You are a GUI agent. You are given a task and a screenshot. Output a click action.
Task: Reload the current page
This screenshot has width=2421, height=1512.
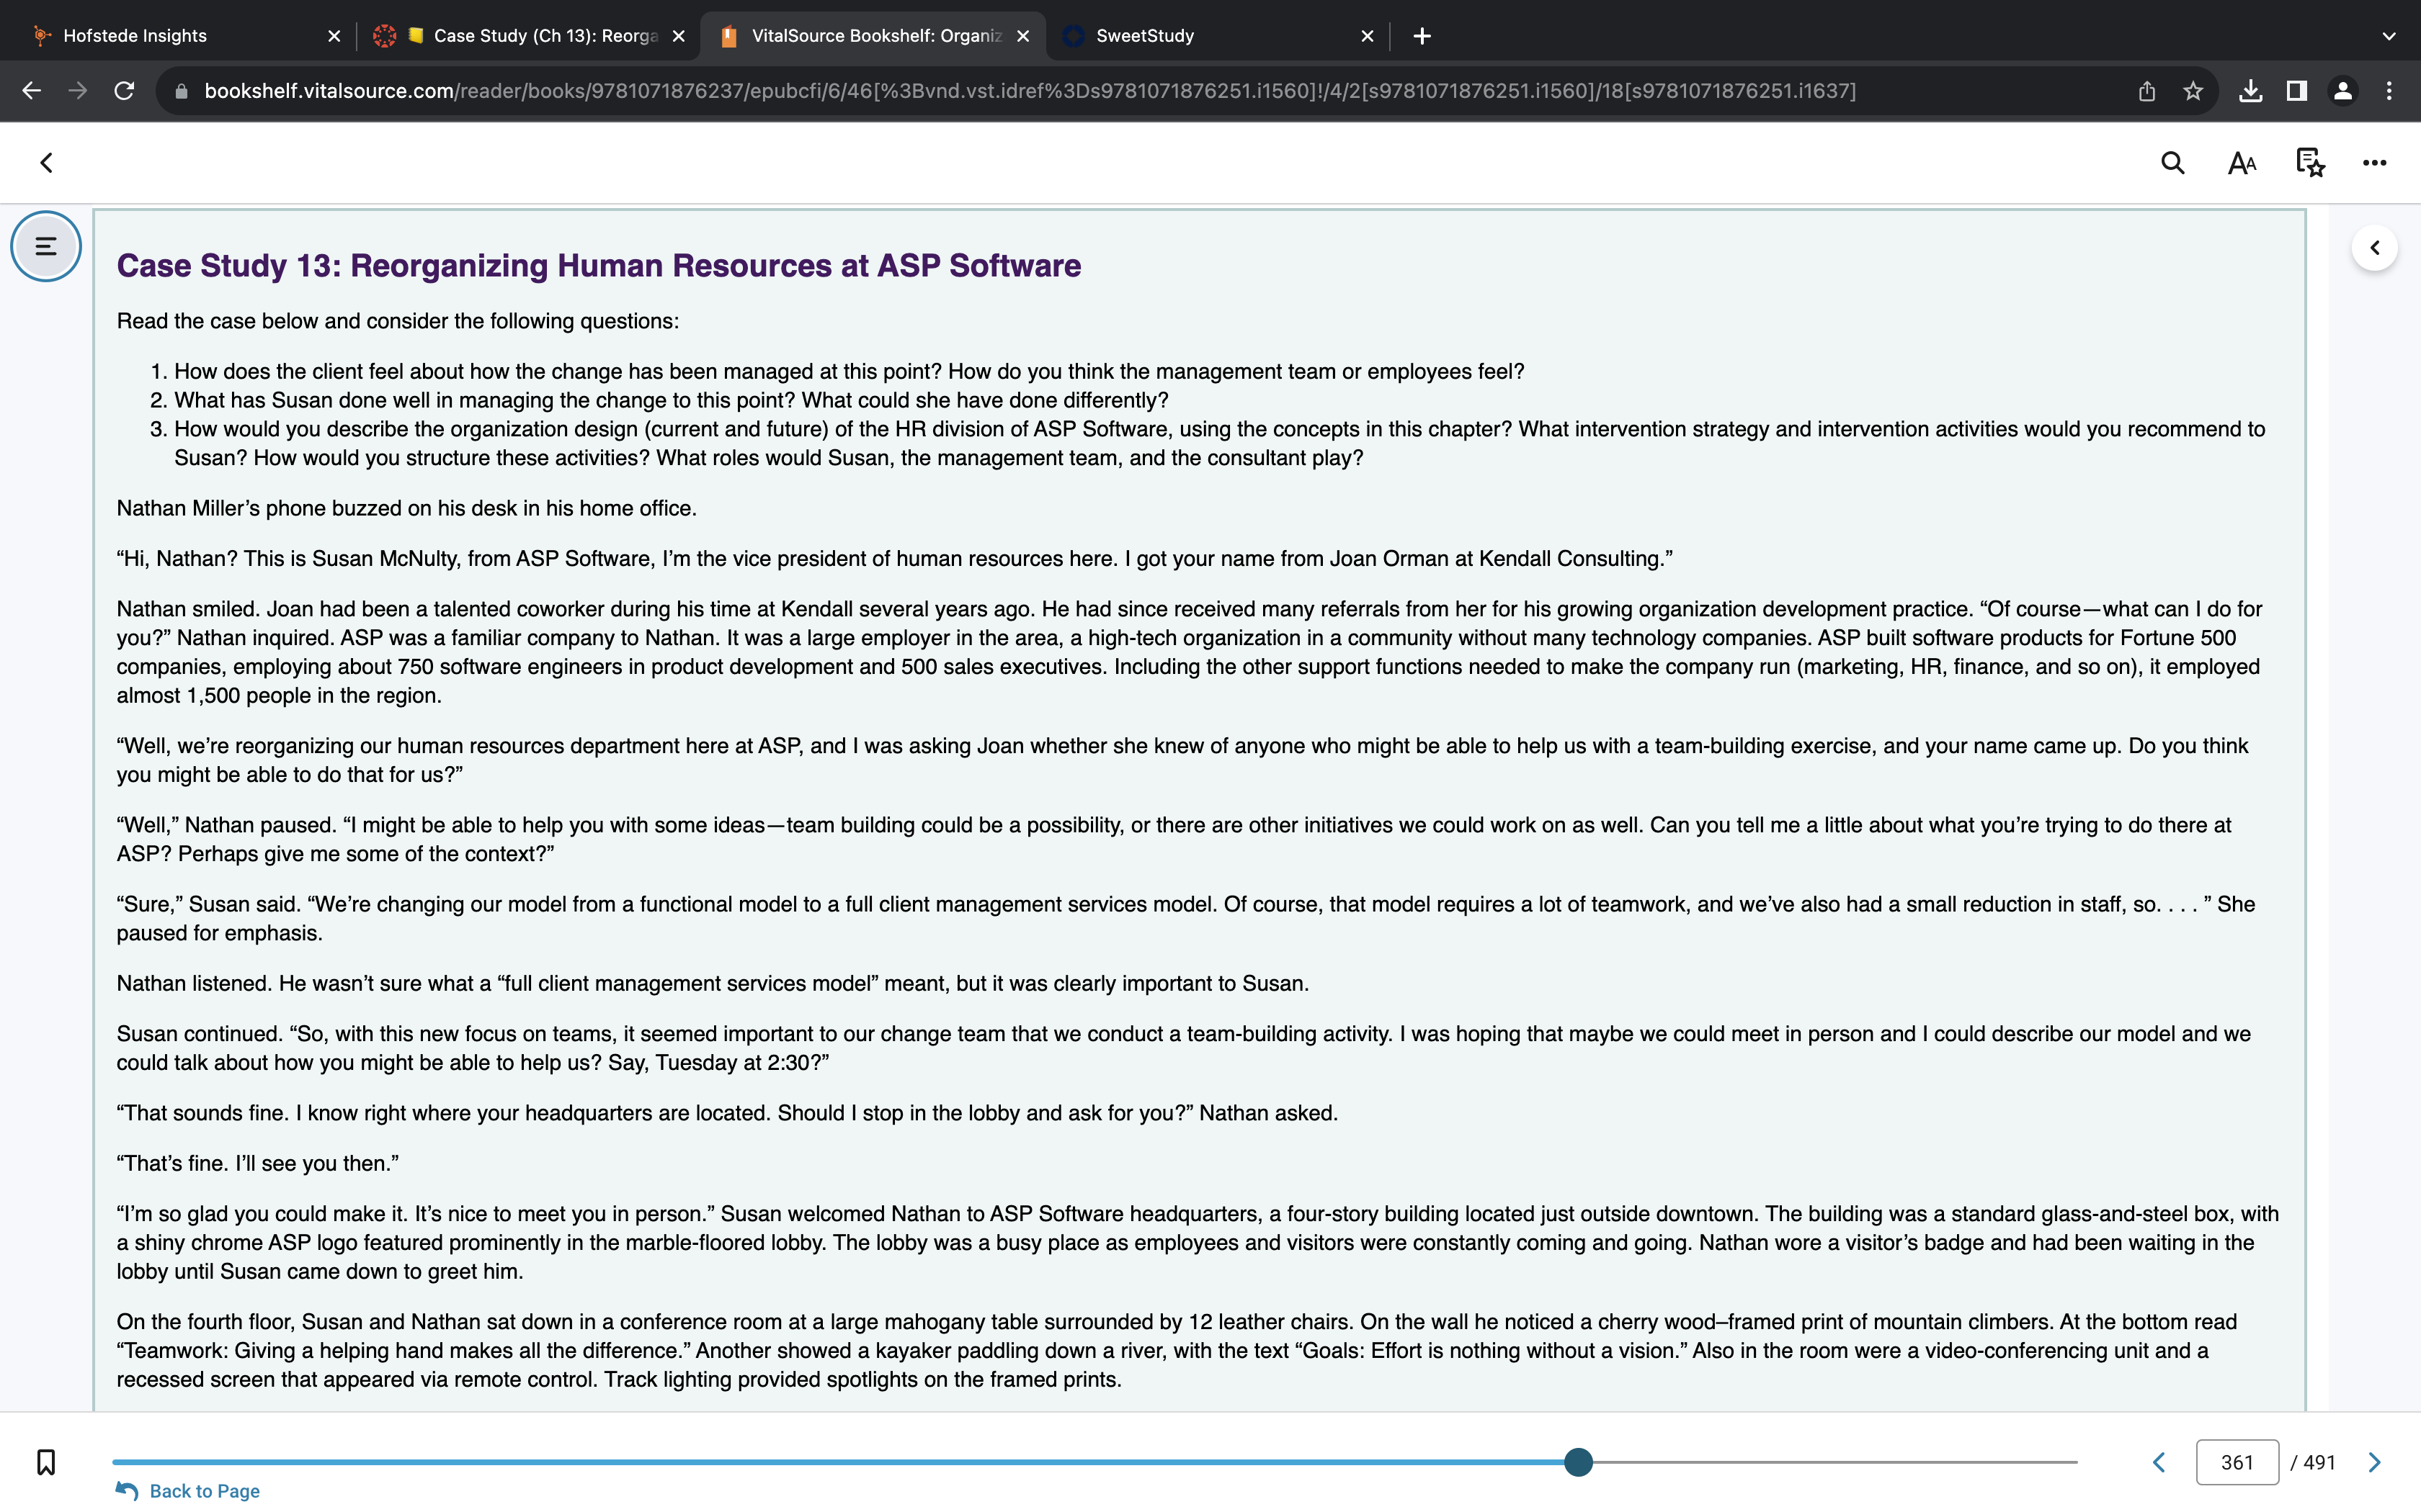pos(124,91)
